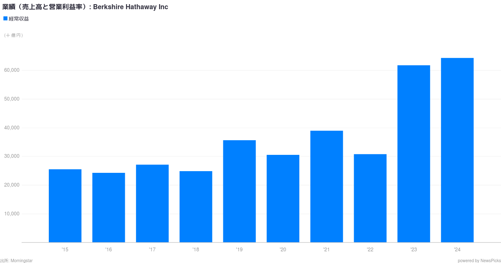Click the '24 revenue bar
501x263 pixels.
tap(457, 150)
